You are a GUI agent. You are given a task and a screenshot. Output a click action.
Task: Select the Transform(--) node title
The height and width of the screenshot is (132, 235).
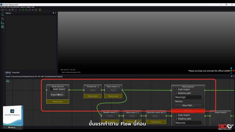pyautogui.click(x=93, y=87)
